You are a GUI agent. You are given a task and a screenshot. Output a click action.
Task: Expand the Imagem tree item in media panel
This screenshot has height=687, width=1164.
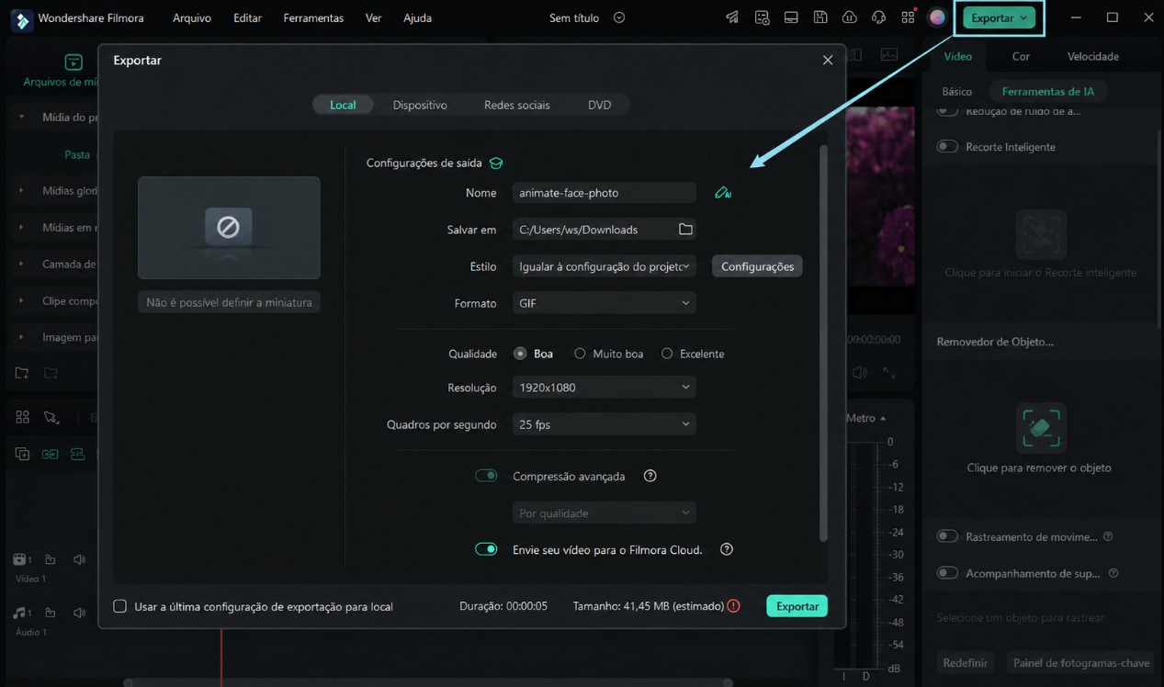21,337
